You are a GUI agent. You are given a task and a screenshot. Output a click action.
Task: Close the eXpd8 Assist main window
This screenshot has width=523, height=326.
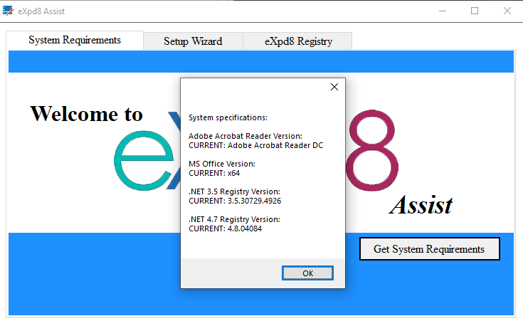507,11
